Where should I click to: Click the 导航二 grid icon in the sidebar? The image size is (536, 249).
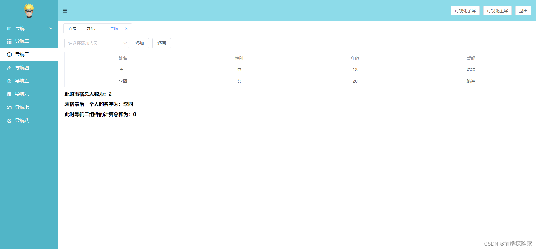click(x=9, y=41)
